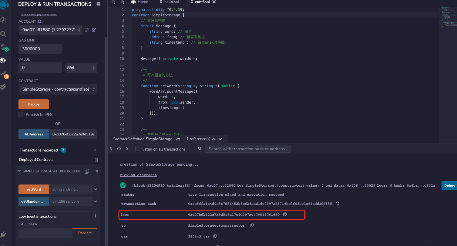Expand the setWord function parameters

click(96, 189)
